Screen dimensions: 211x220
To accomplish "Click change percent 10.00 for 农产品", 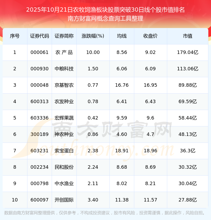I will (93, 52).
